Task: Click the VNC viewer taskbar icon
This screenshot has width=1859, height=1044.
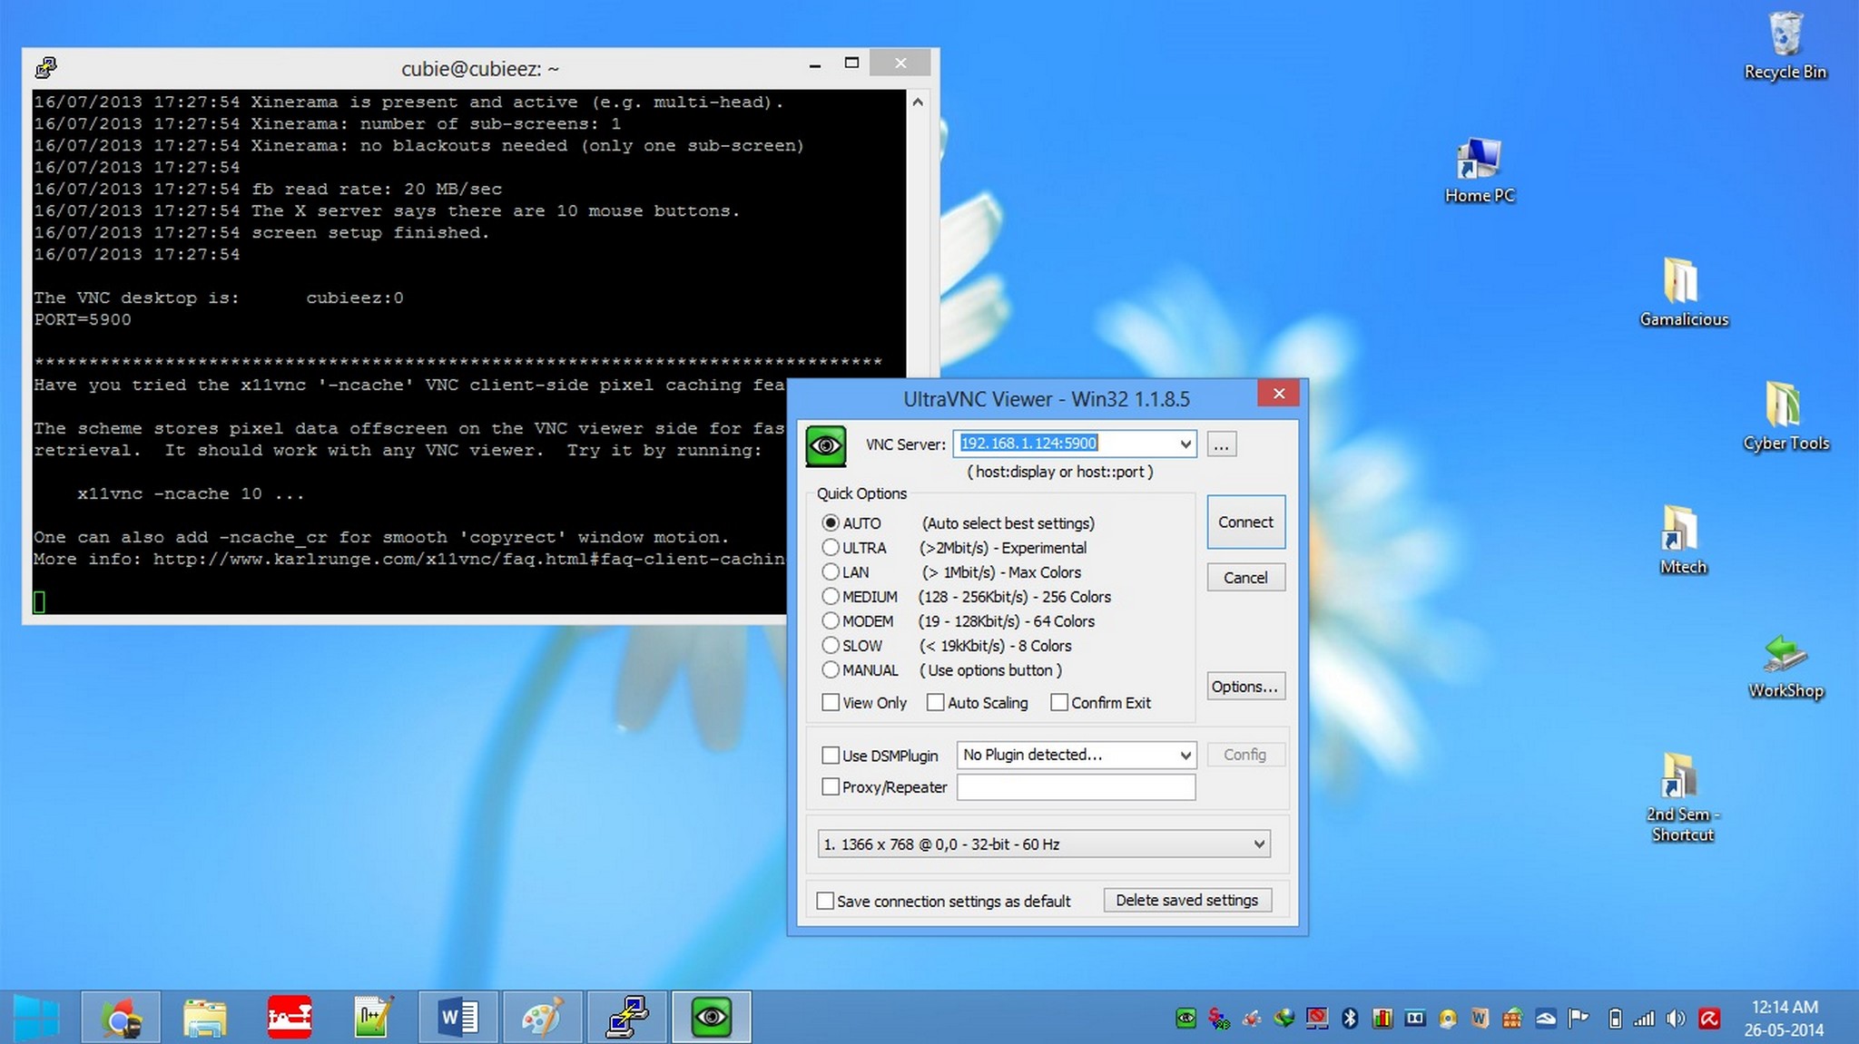Action: coord(711,1016)
